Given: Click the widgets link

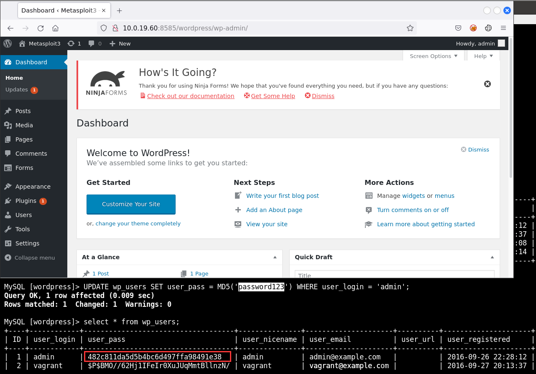Looking at the screenshot, I should [413, 196].
